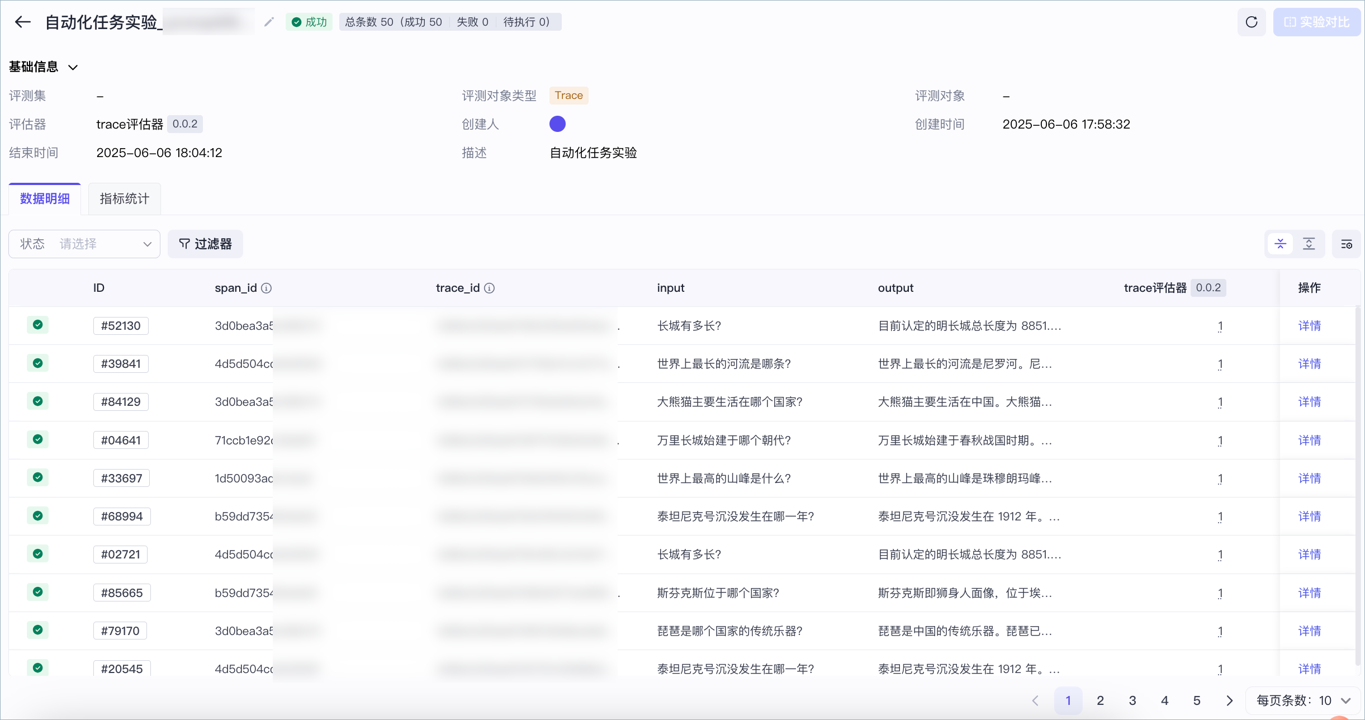Viewport: 1365px width, 720px height.
Task: Click evaluator version tag 0.0.2 in basic info
Action: (x=184, y=124)
